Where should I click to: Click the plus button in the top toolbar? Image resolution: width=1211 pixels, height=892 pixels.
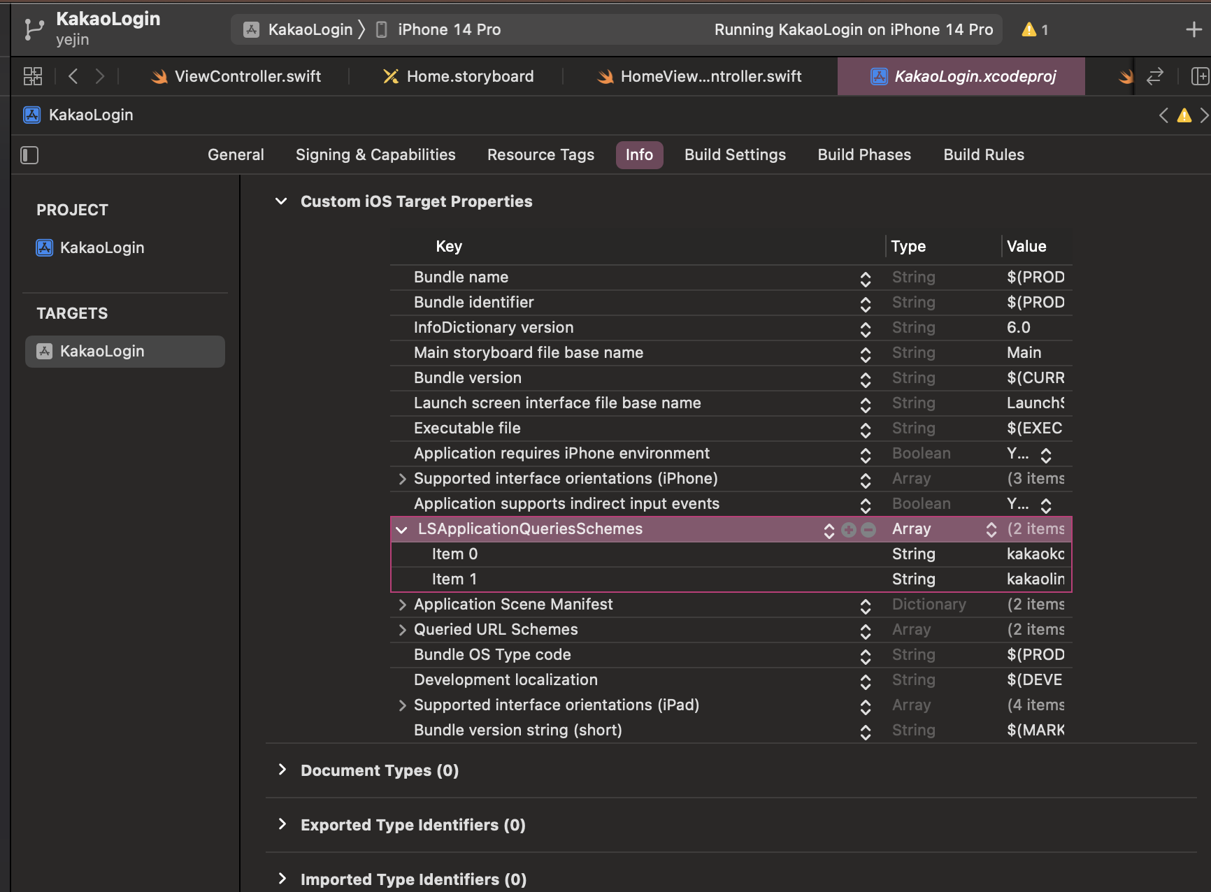tap(1194, 29)
